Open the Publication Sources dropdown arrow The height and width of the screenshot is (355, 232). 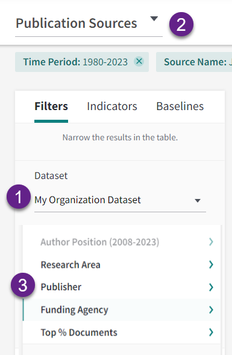[x=154, y=19]
